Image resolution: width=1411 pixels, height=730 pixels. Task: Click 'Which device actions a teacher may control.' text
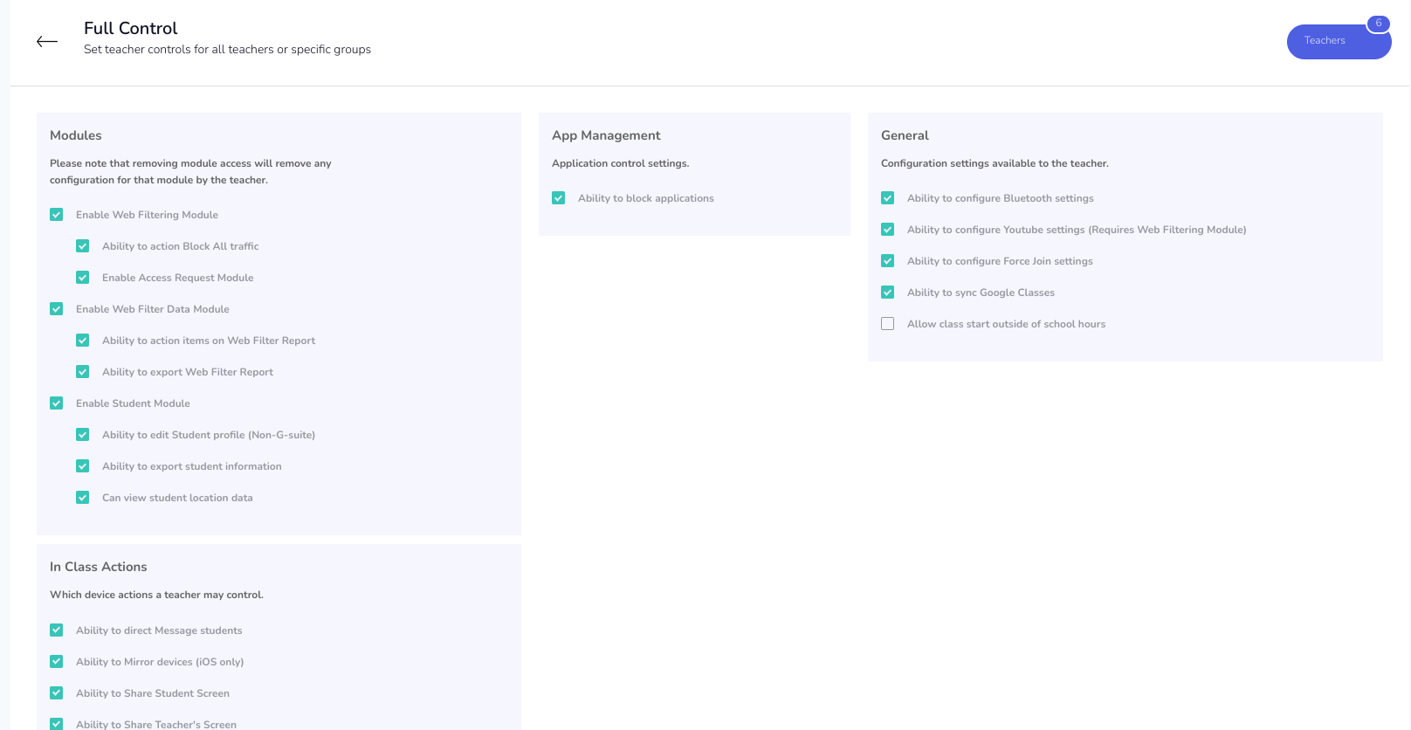point(156,595)
